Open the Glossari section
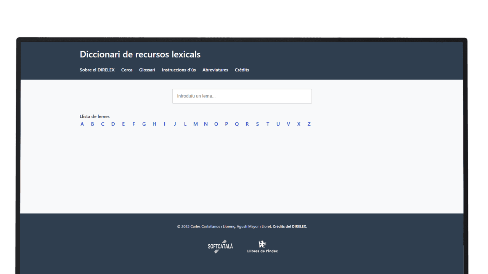This screenshot has height=274, width=488. click(147, 70)
